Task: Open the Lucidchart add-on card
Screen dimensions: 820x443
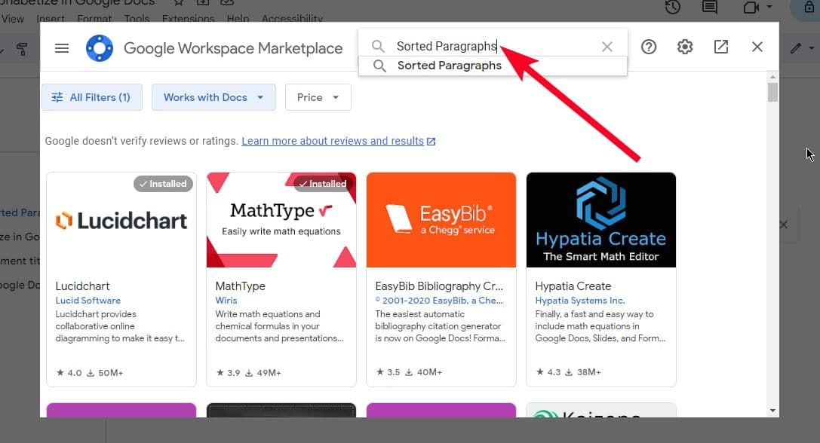Action: pyautogui.click(x=121, y=279)
